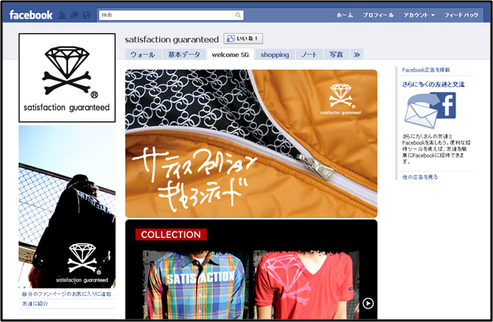493x322 pixels.
Task: Go to ホーム in the top bar
Action: 345,15
